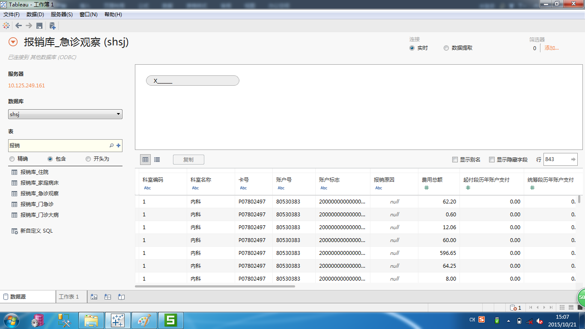The image size is (585, 329).
Task: Click the Tableau start page logo icon
Action: [6, 26]
